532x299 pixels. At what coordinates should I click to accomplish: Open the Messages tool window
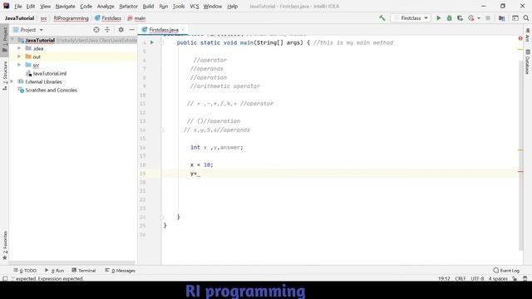[120, 270]
